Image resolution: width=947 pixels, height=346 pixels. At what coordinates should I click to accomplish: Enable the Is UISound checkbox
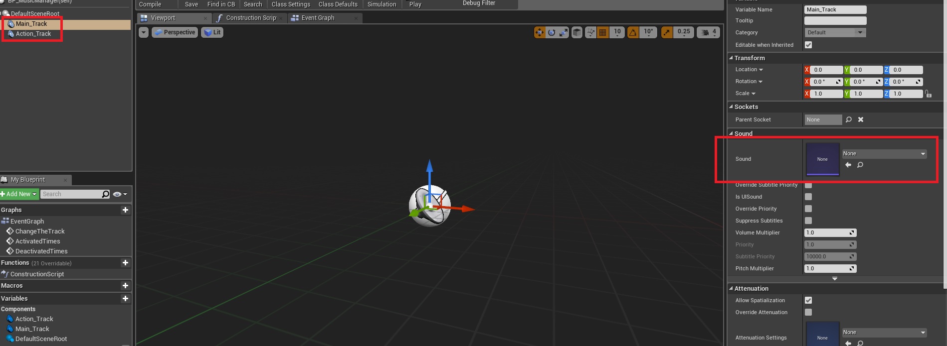(x=808, y=197)
